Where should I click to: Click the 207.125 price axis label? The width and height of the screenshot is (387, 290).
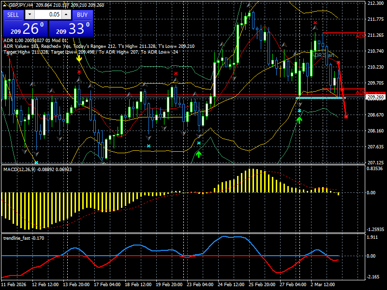[375, 163]
